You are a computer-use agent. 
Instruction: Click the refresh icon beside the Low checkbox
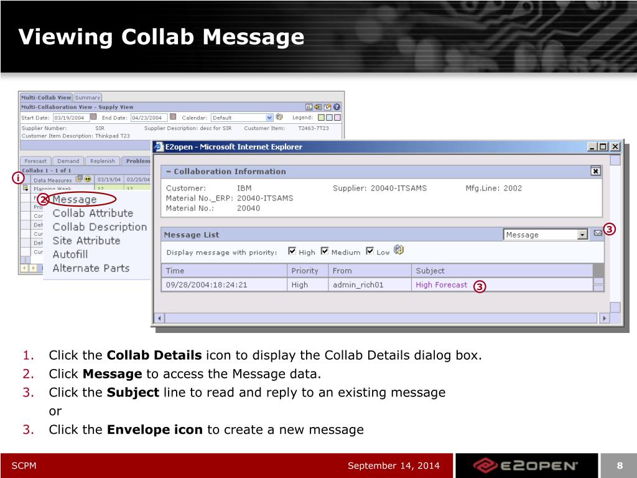click(x=399, y=250)
